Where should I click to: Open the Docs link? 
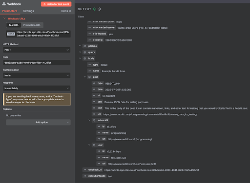tap(66, 11)
